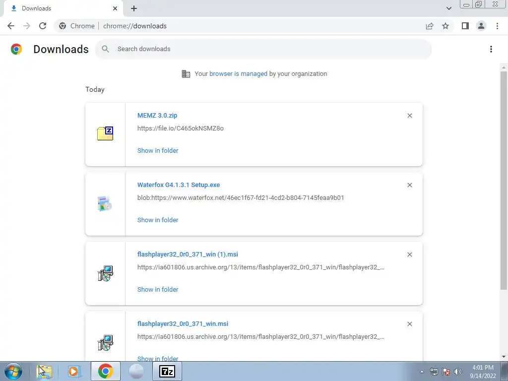
Task: Open the media player taskbar icon
Action: [x=74, y=371]
